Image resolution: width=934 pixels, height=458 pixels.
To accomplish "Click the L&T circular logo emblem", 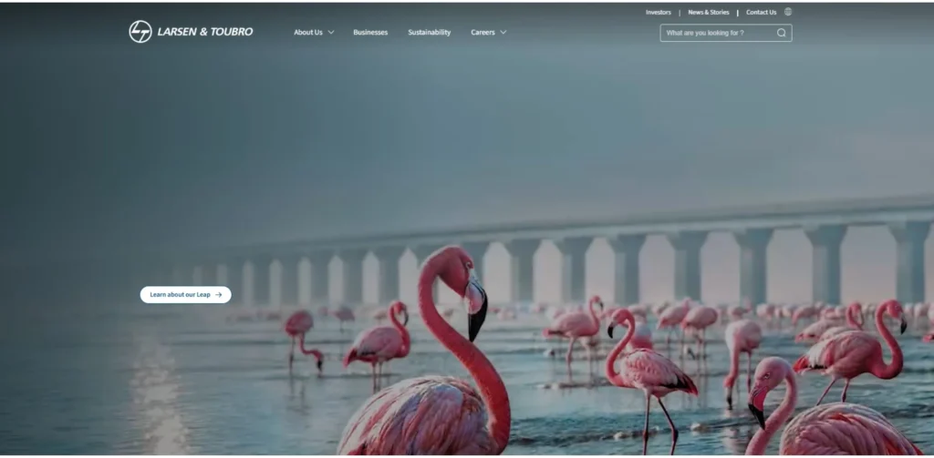I will point(140,32).
